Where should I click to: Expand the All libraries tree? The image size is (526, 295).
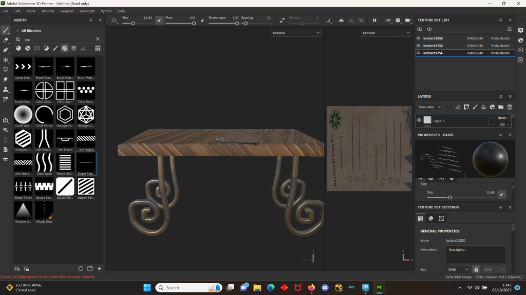click(x=17, y=31)
